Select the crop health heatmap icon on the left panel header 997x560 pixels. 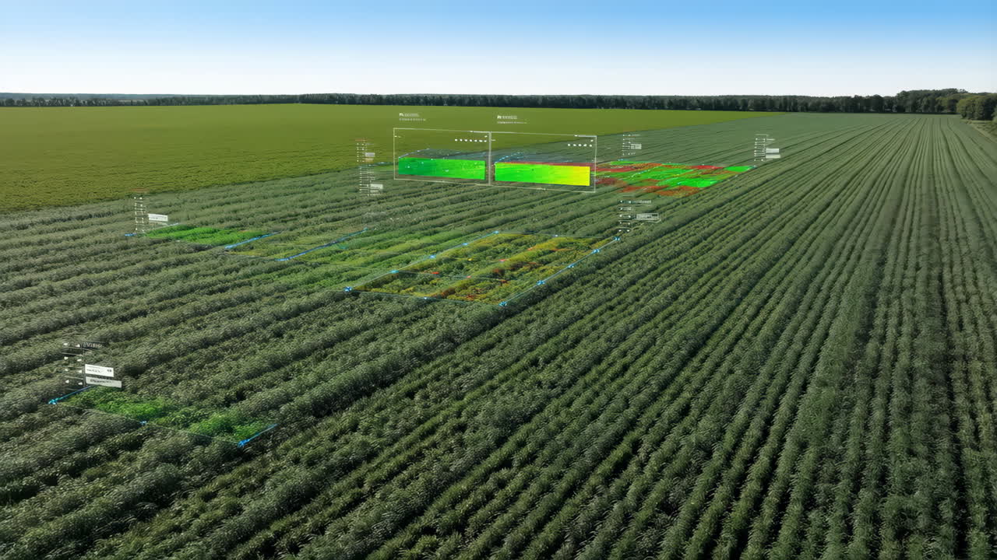pos(402,114)
